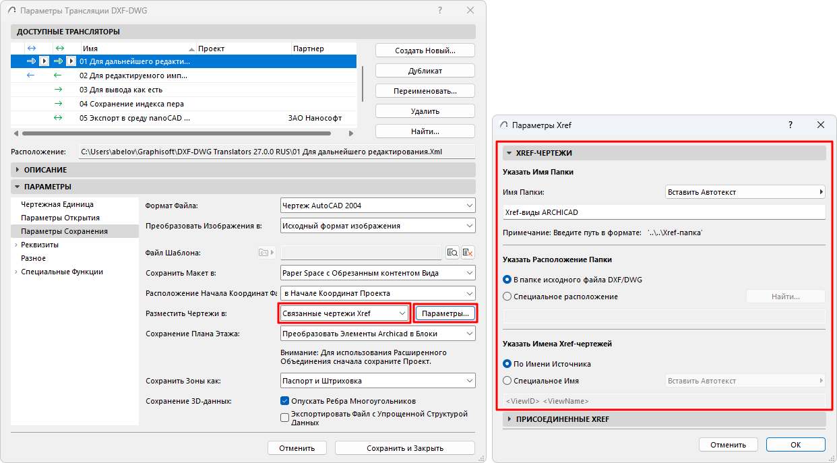Click the remove template file icon with red X
Image resolution: width=837 pixels, height=463 pixels.
(x=468, y=253)
